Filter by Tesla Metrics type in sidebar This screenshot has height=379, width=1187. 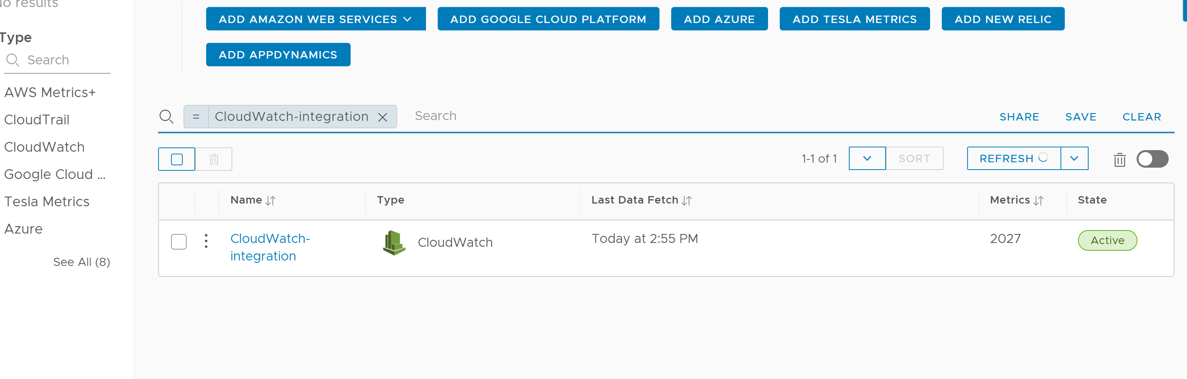(x=47, y=202)
